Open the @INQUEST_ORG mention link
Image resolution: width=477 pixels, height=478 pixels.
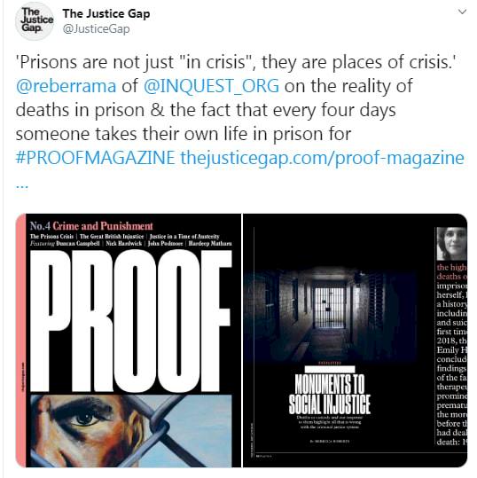[211, 86]
